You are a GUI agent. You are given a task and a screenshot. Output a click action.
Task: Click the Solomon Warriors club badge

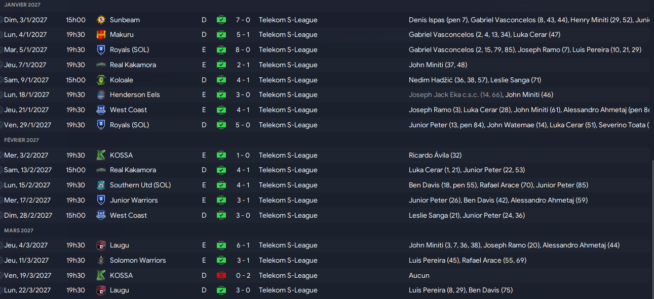click(x=101, y=261)
